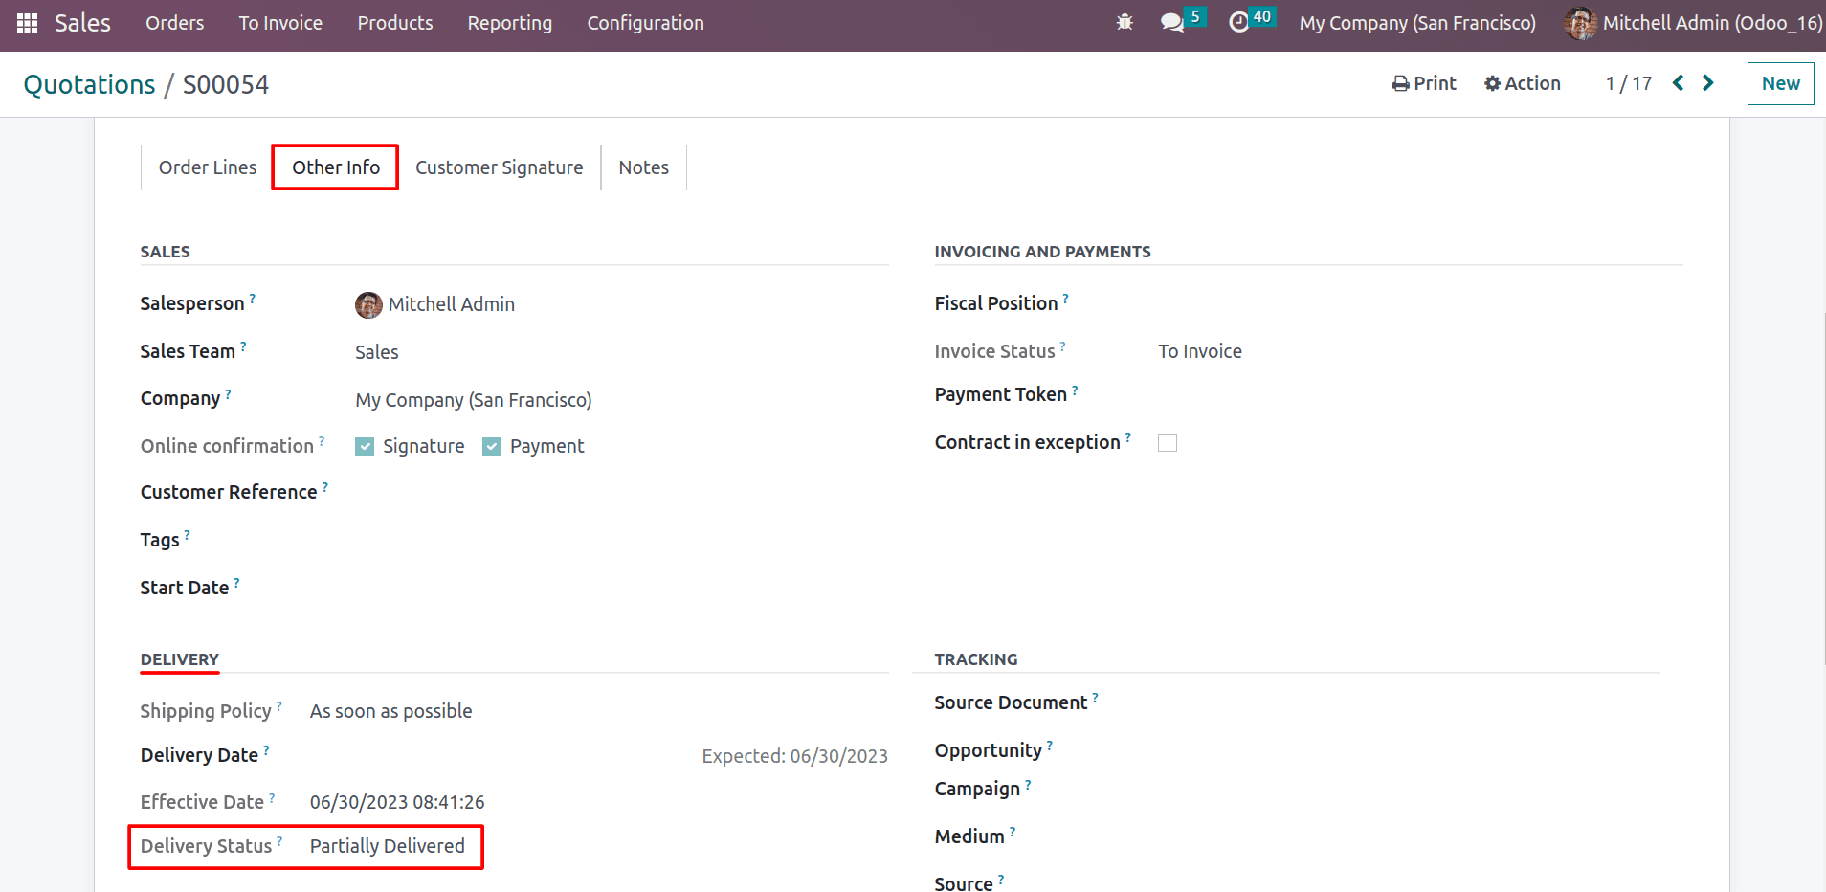Open the Action dropdown menu
This screenshot has width=1826, height=892.
1522,83
